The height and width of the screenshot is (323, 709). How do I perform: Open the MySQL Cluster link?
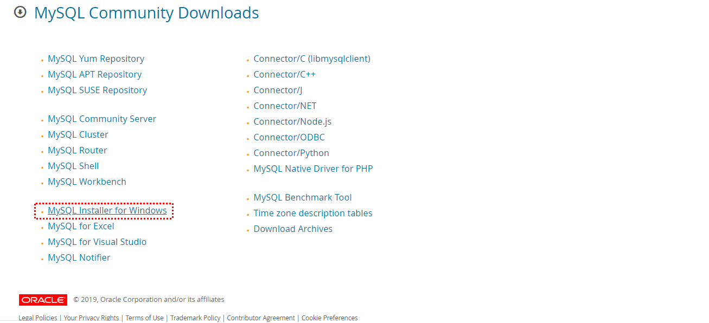pyautogui.click(x=78, y=134)
